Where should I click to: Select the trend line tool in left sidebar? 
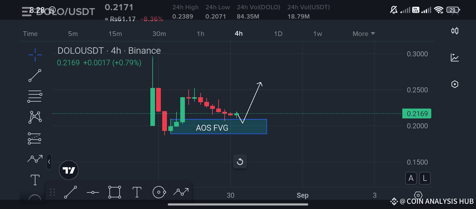(x=35, y=75)
